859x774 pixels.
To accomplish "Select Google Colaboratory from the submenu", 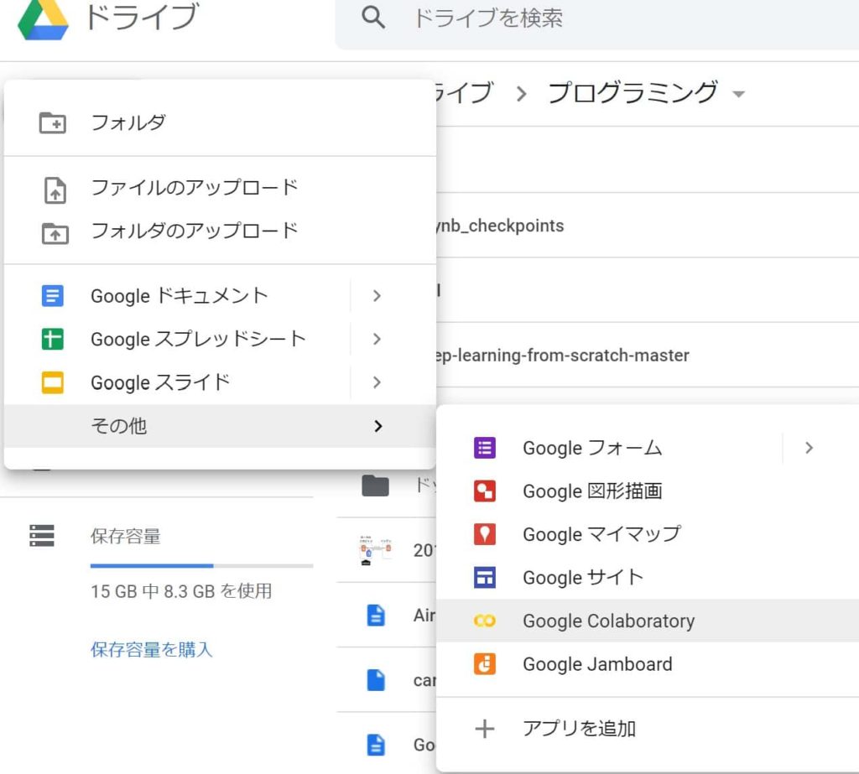I will coord(609,621).
